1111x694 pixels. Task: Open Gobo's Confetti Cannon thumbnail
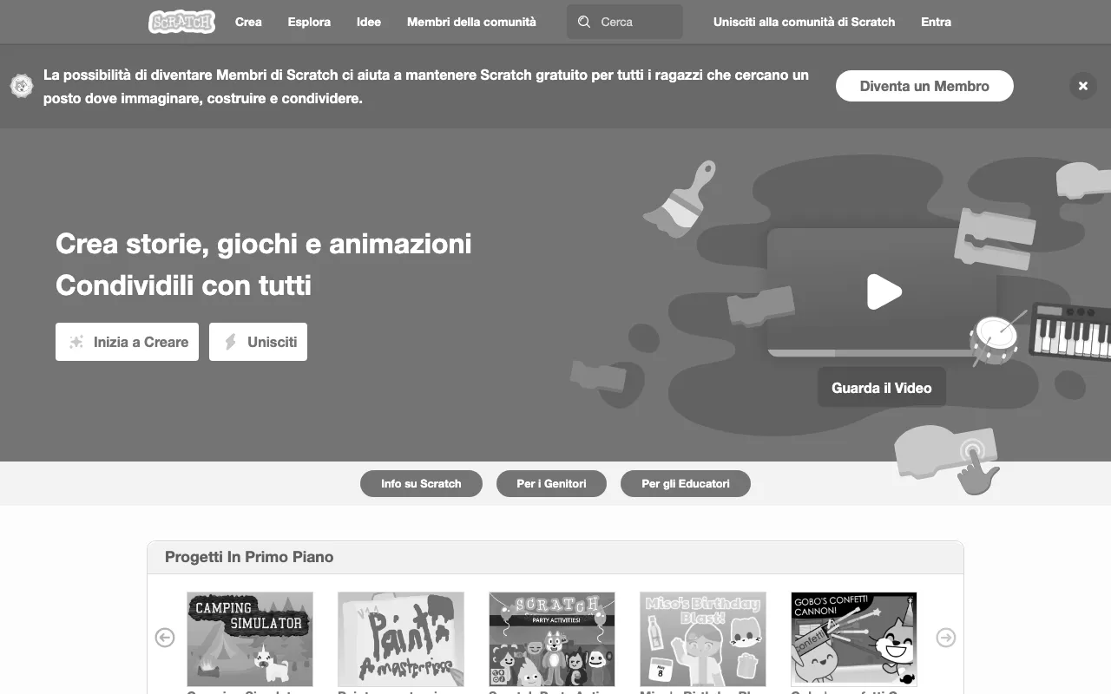[x=854, y=639]
